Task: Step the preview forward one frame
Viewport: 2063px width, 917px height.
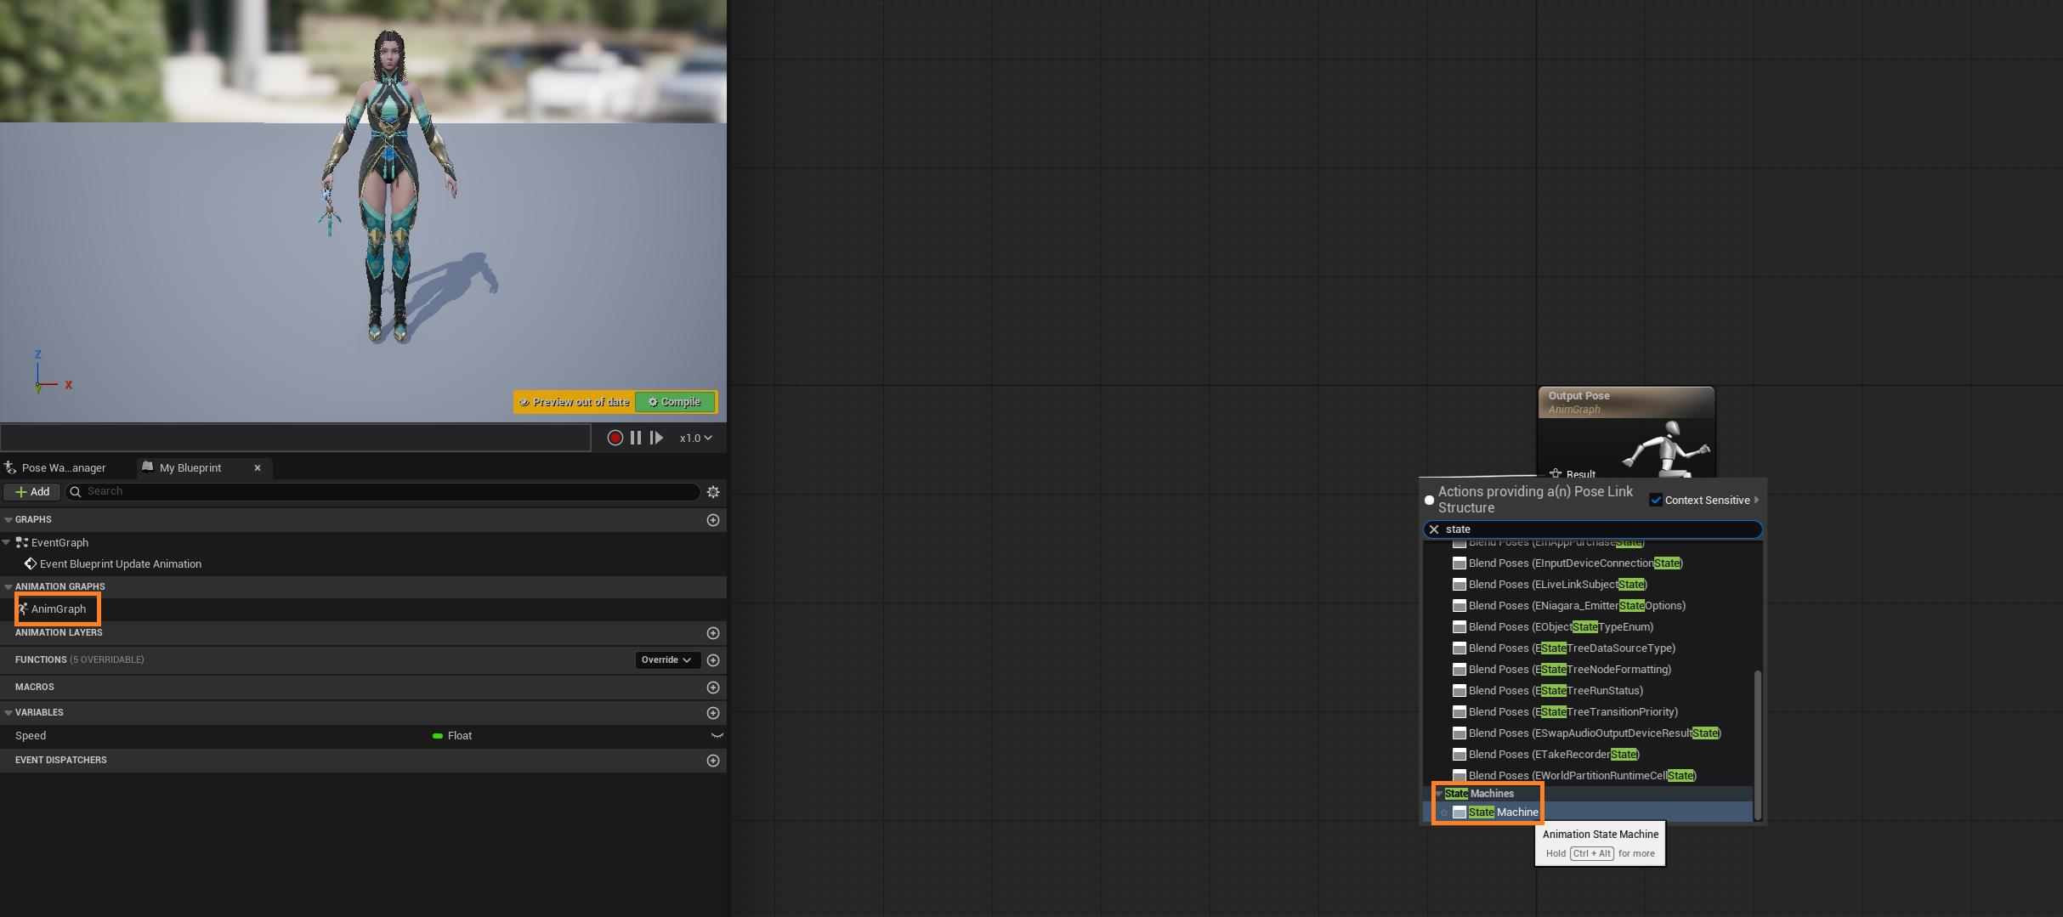Action: click(x=656, y=438)
